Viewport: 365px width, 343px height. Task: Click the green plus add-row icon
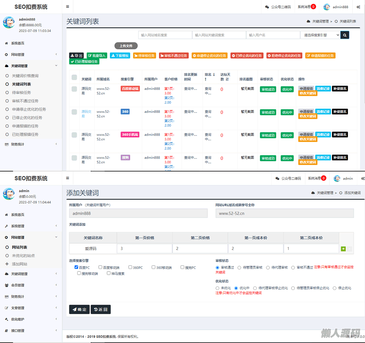click(x=343, y=249)
